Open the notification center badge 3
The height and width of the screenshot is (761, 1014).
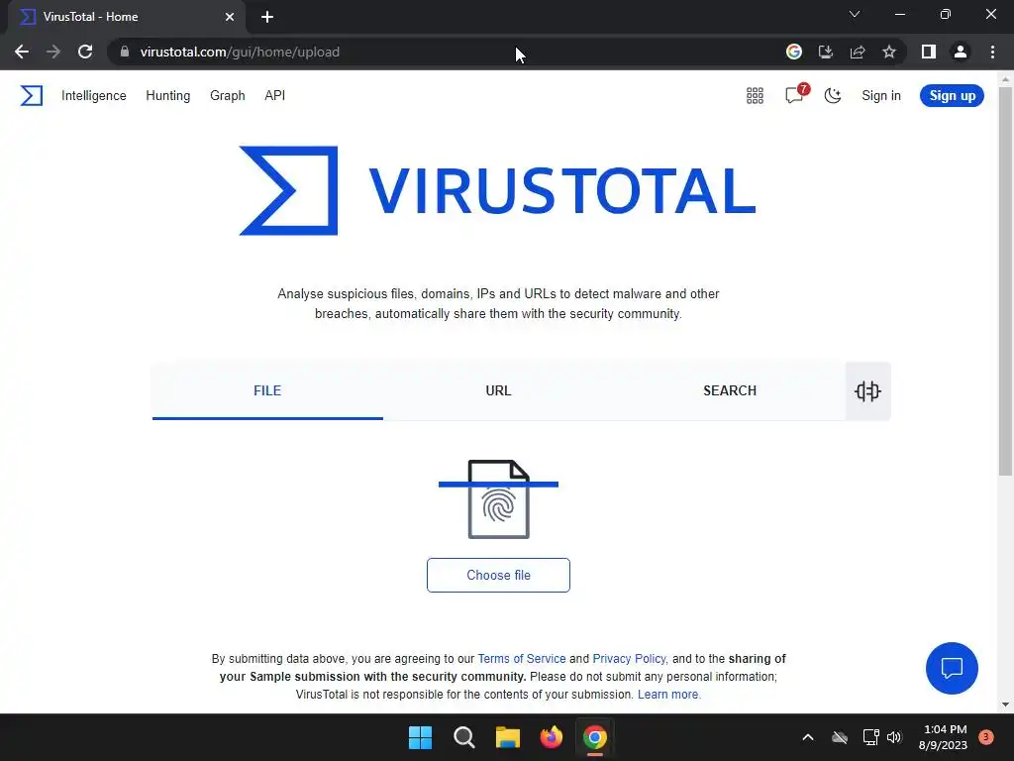click(986, 737)
